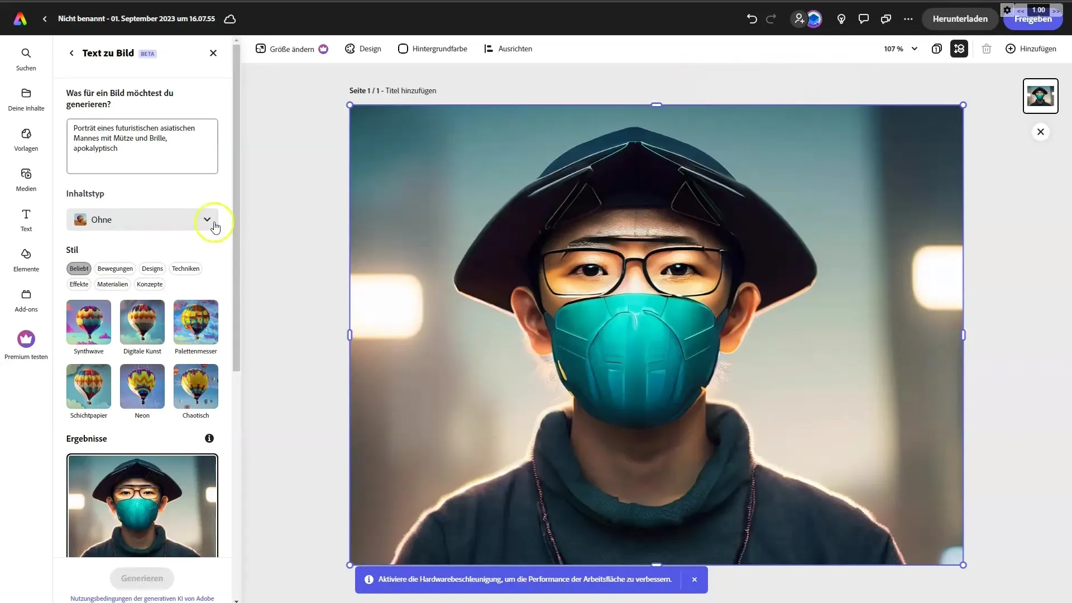Select the Beliebt style filter

point(79,269)
